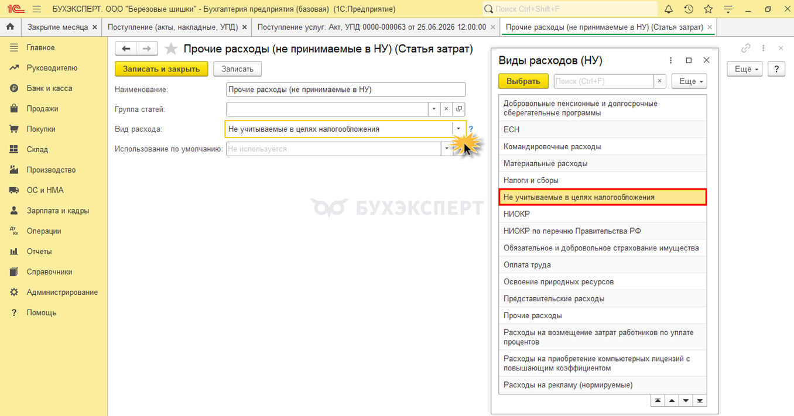Viewport: 794px width, 416px height.
Task: Expand the Вид расхода dropdown arrow
Action: tap(458, 129)
